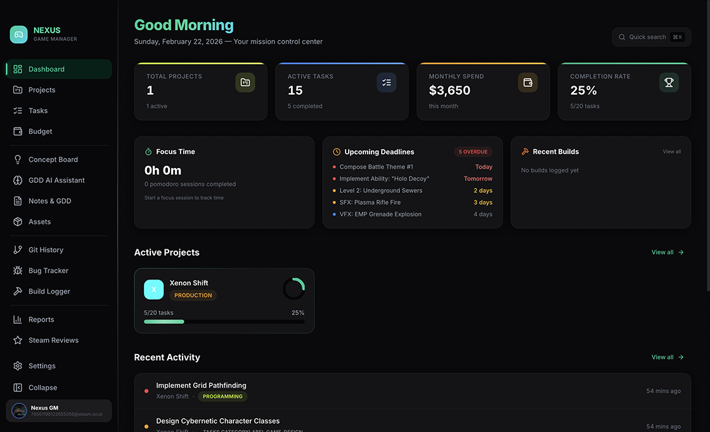
Task: Select deadline VFX: EMP Grenade Explosion
Action: point(413,214)
